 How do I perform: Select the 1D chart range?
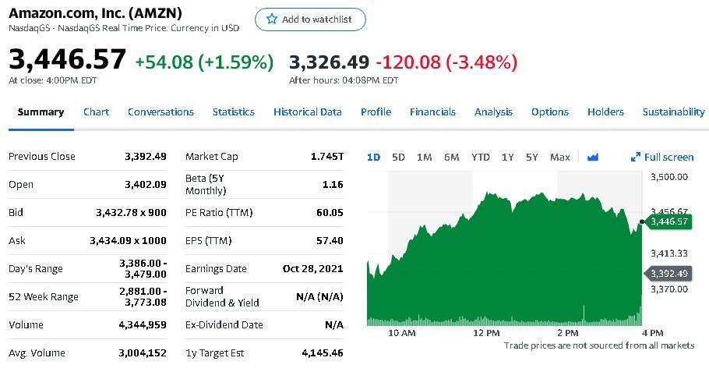pyautogui.click(x=373, y=157)
